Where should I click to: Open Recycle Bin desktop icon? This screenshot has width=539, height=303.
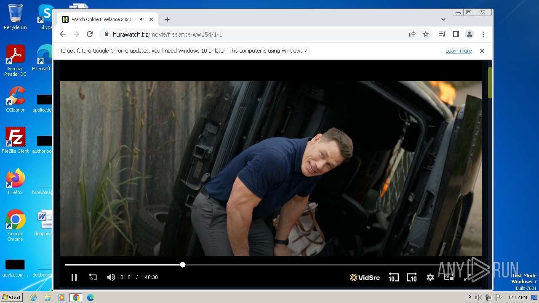click(x=15, y=17)
